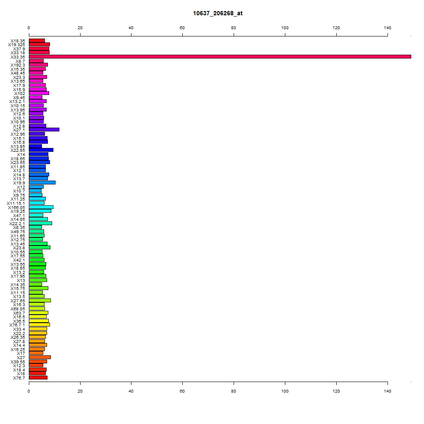Select the bar for X27.65
This screenshot has height=424, width=424.
coord(40,301)
